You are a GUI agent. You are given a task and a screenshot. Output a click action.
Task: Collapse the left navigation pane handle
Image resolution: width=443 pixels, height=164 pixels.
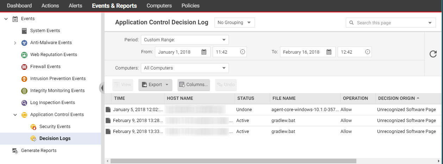pyautogui.click(x=102, y=87)
